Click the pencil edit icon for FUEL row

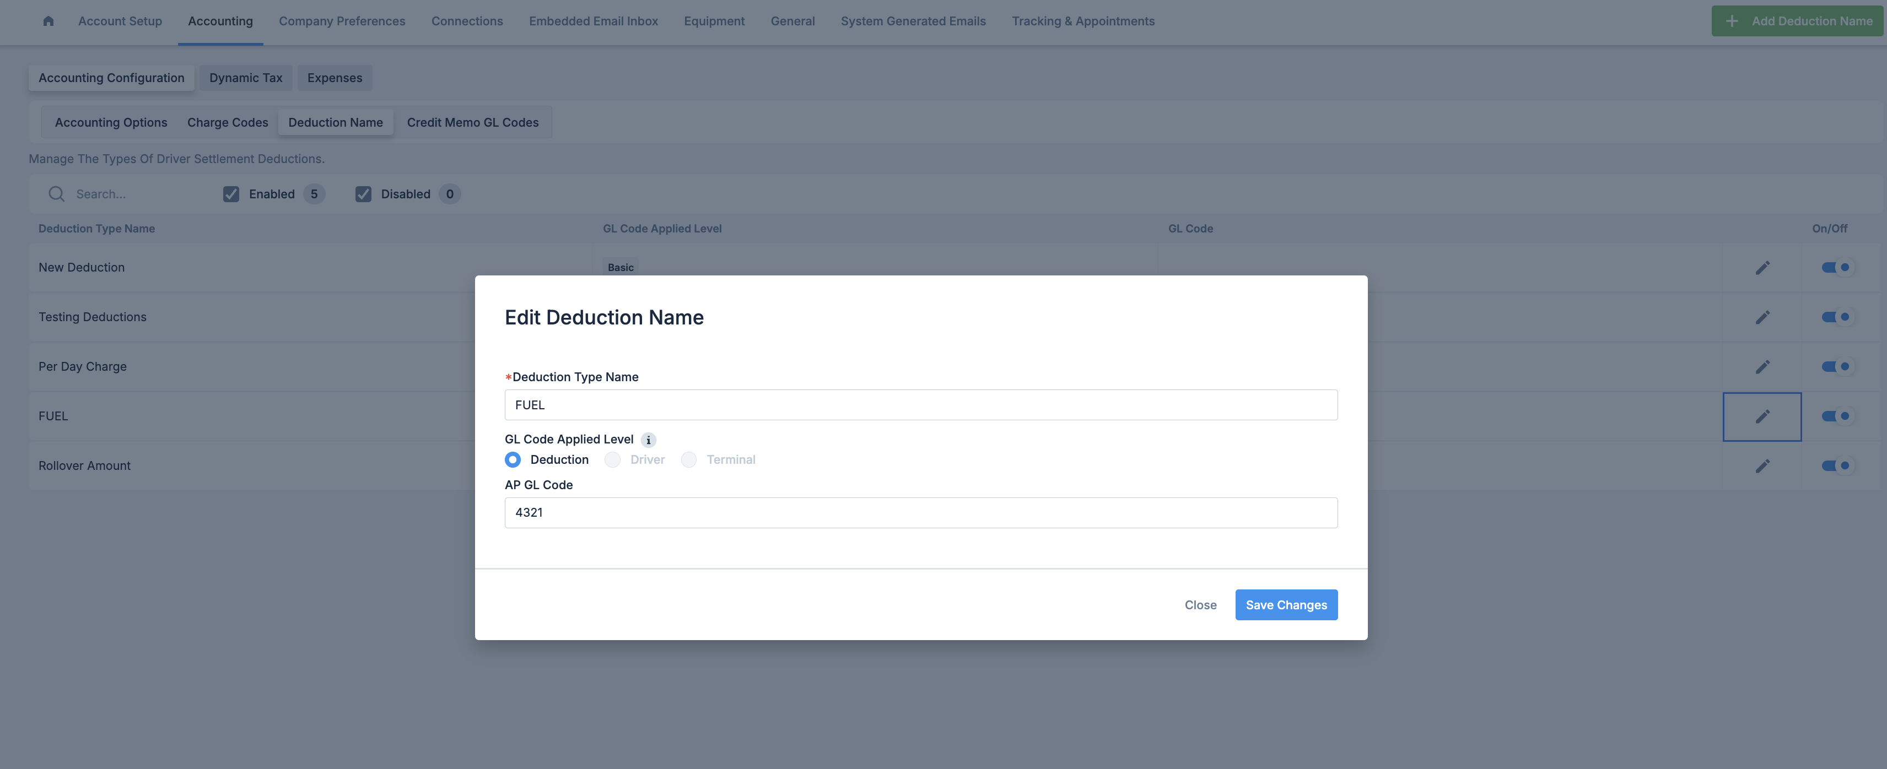(x=1762, y=416)
